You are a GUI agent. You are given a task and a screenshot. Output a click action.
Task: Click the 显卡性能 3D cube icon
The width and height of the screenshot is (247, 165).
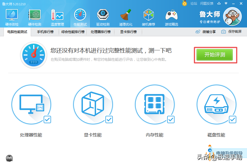[x=93, y=105]
